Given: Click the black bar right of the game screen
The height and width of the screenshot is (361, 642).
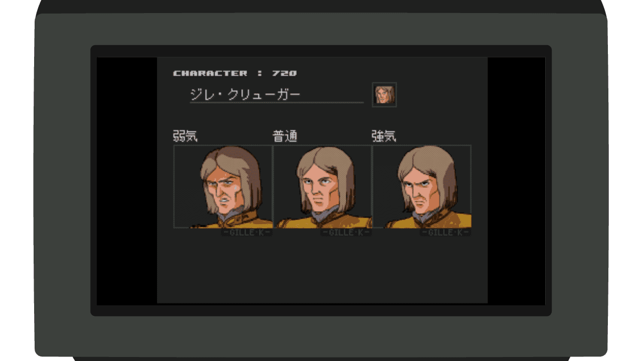Looking at the screenshot, I should [516, 180].
